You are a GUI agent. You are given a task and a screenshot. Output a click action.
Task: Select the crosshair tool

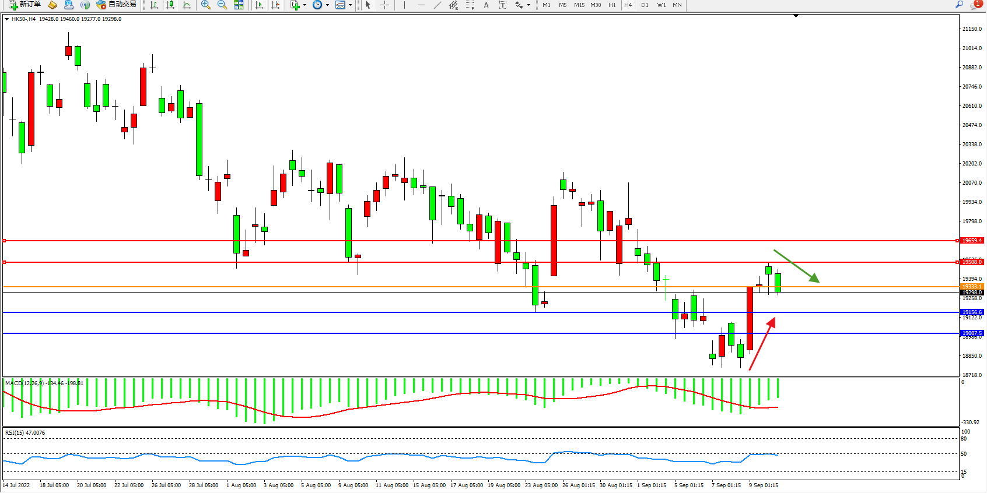(385, 5)
